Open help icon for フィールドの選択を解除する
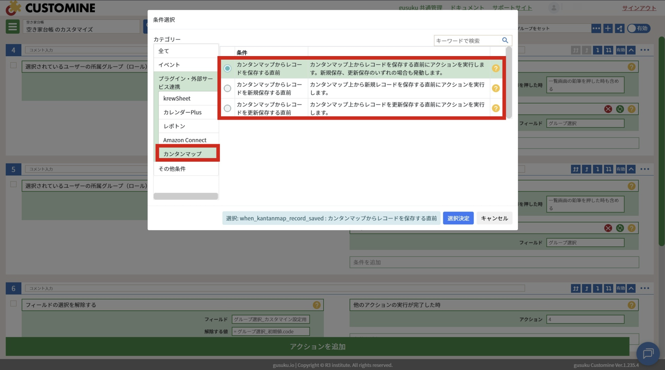665x370 pixels. coord(317,305)
